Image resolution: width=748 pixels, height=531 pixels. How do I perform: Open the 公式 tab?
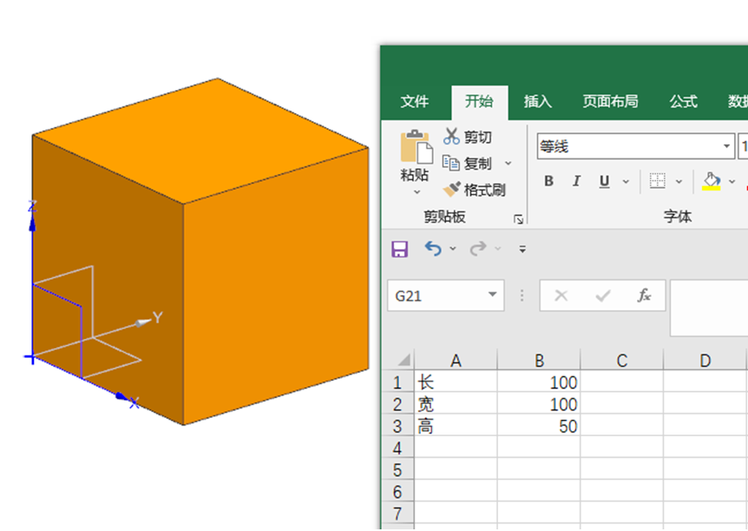click(683, 101)
